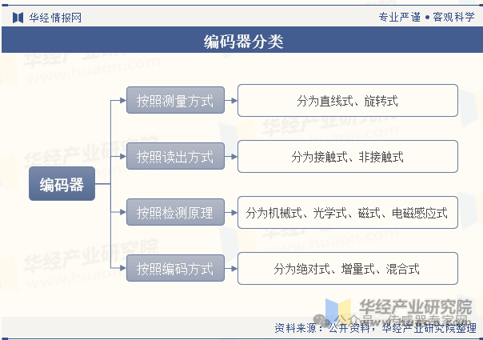Click the 华经情报网 logo icon
The height and width of the screenshot is (340, 483).
(18, 17)
